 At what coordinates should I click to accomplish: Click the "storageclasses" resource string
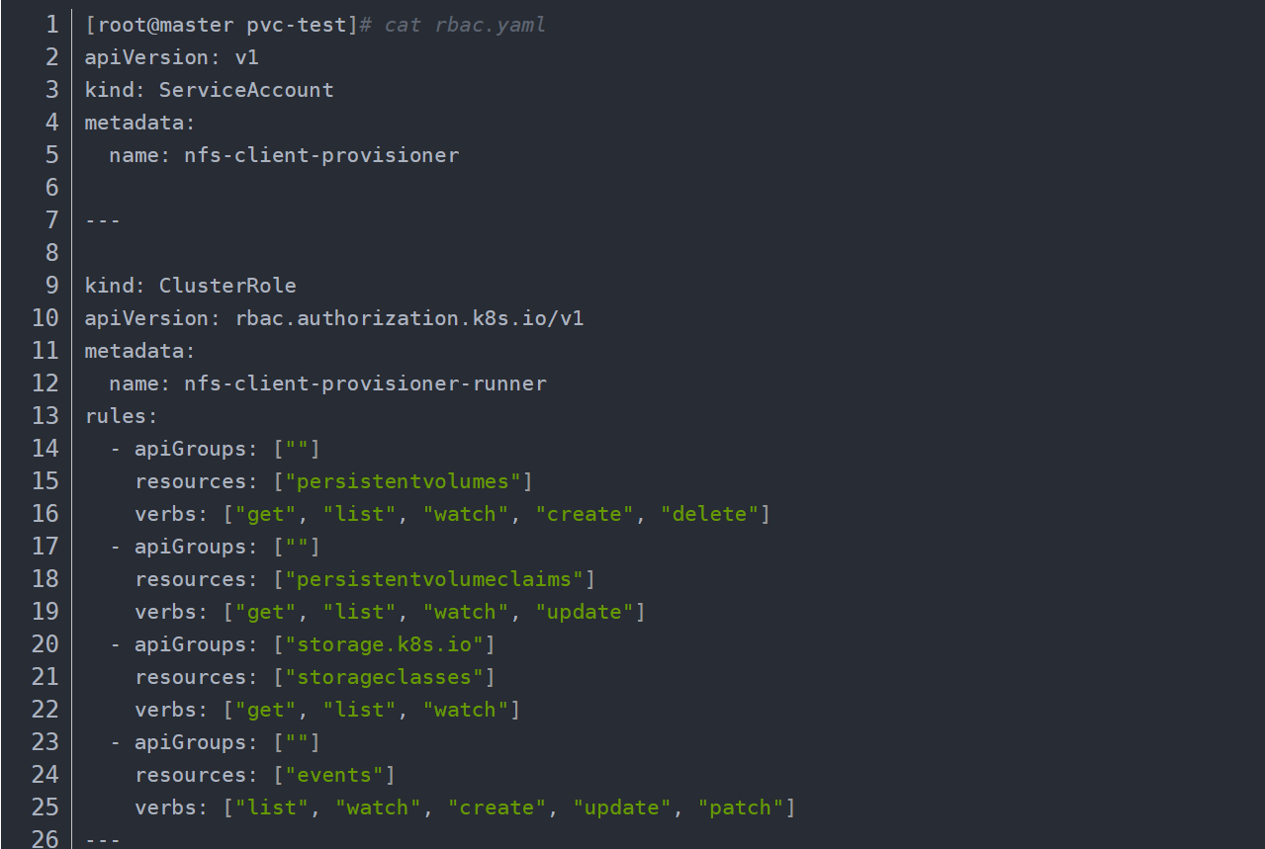tap(385, 677)
